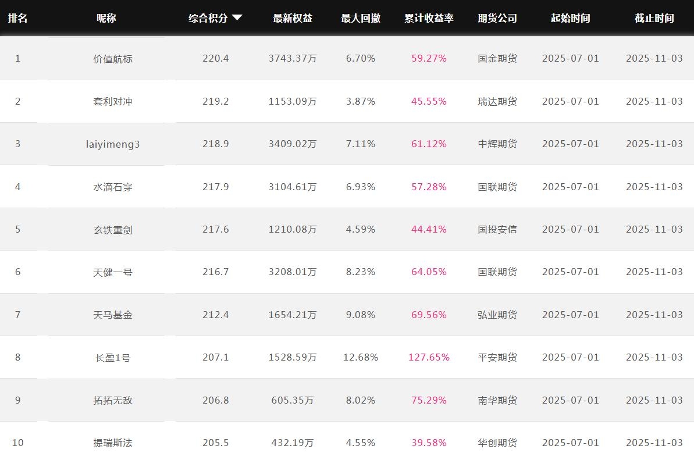Click the 截止时间 column header
The image size is (694, 460).
click(x=654, y=18)
